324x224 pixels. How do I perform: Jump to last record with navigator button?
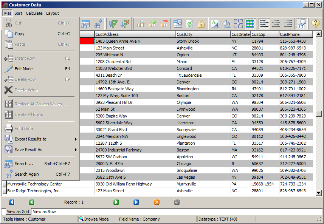point(136,202)
